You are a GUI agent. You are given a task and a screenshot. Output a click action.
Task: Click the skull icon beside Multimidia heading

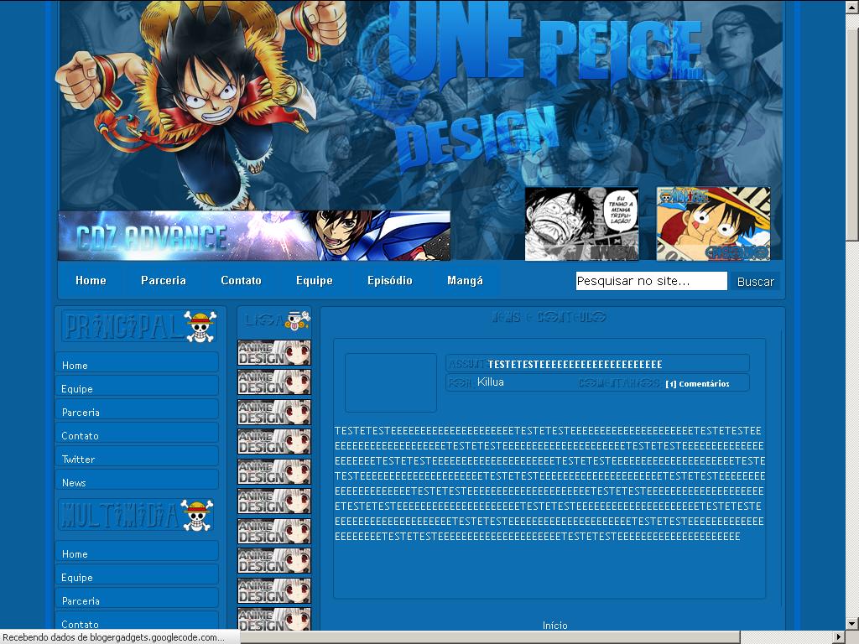196,515
